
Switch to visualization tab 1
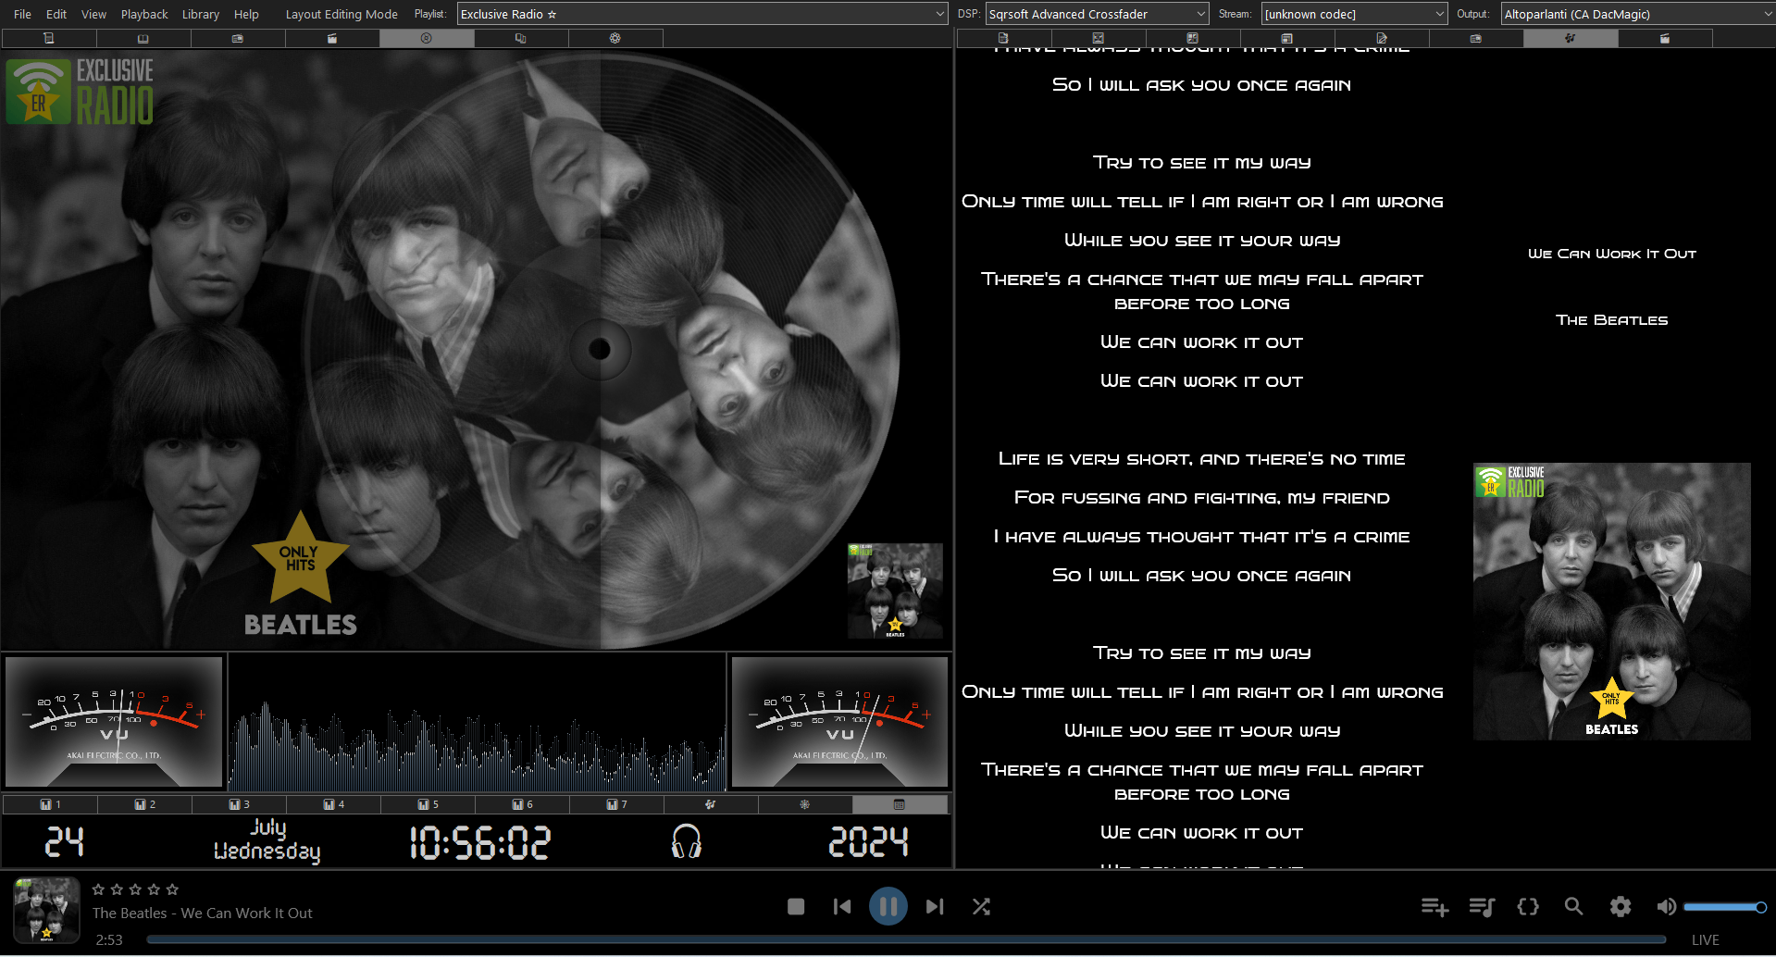(50, 804)
